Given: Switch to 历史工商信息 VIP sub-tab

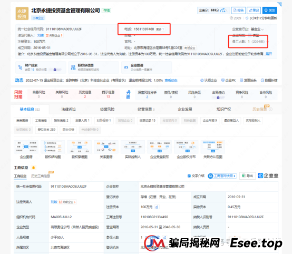Looking at the screenshot, I should (x=41, y=176).
